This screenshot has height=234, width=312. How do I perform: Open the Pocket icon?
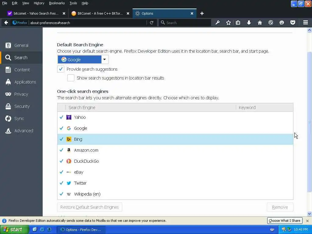pyautogui.click(x=293, y=23)
